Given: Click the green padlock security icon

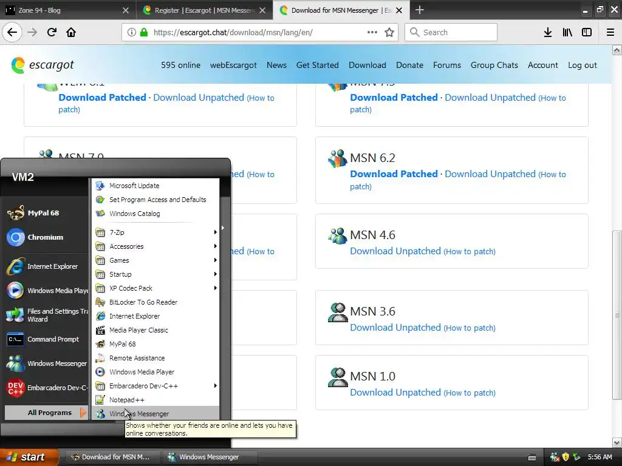Looking at the screenshot, I should pos(144,32).
